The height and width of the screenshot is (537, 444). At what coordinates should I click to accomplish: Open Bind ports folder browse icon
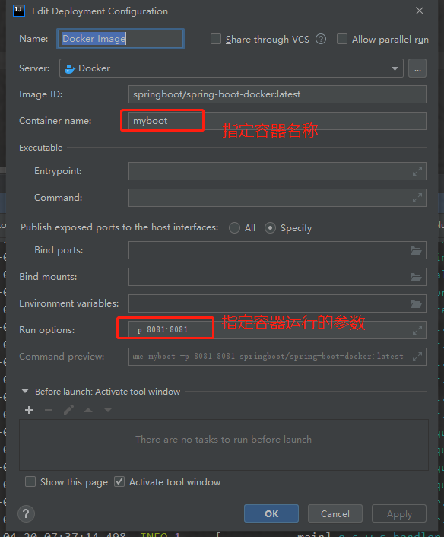tap(416, 251)
